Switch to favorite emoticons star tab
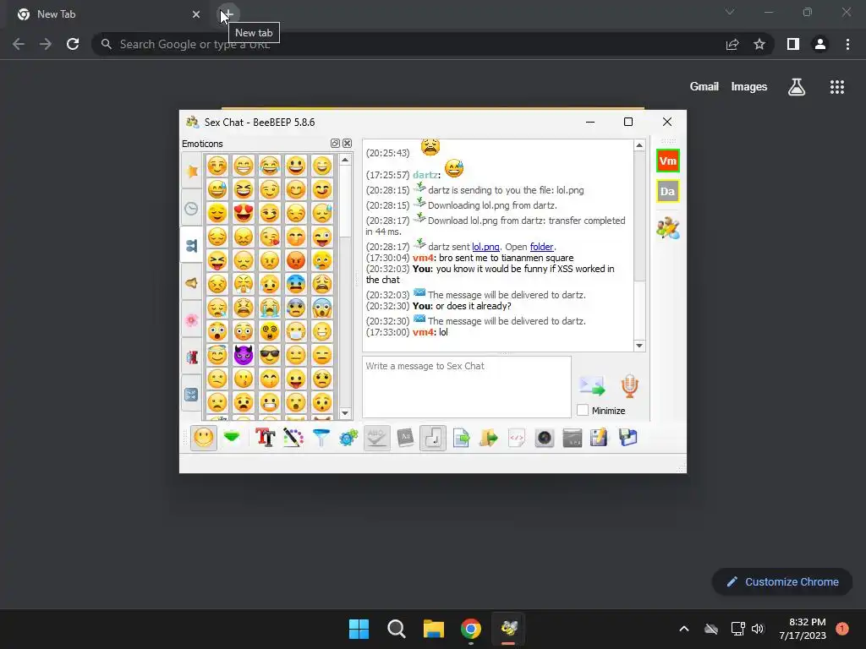866x649 pixels. [192, 171]
